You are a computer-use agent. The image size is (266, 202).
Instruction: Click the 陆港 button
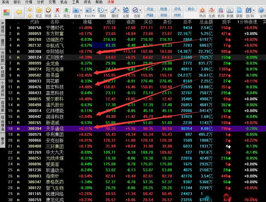[x=164, y=9]
